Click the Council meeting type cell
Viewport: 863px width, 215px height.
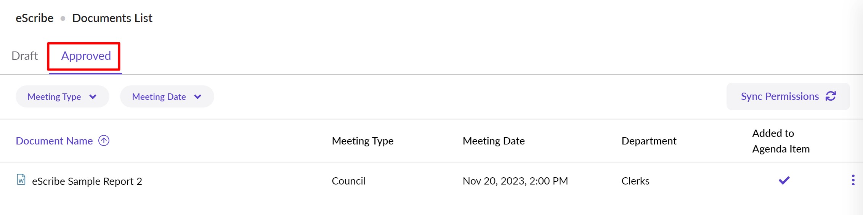coord(348,181)
